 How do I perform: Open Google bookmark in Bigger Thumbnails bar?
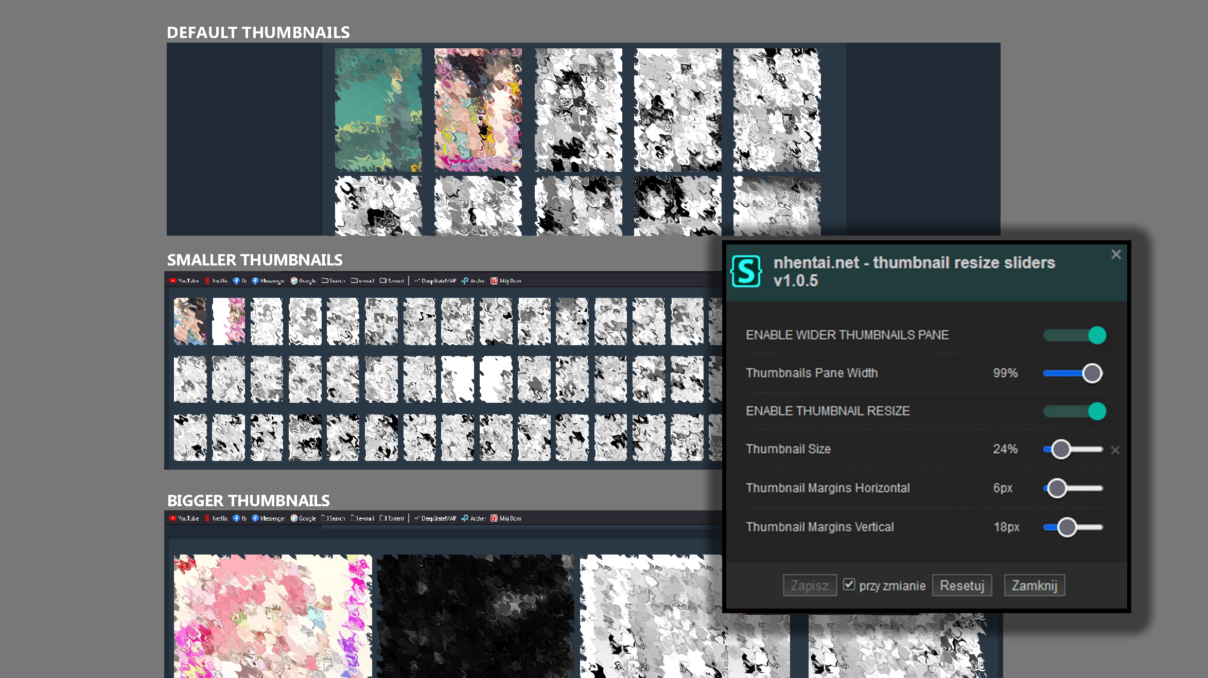tap(303, 518)
